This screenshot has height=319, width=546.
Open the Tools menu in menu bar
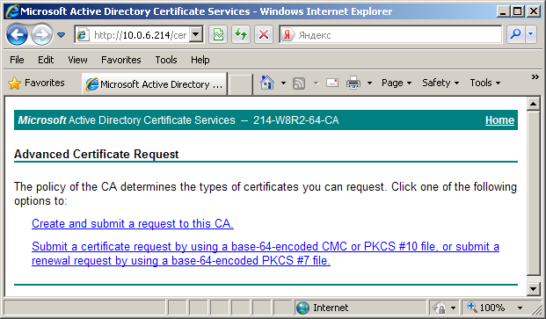pos(166,60)
